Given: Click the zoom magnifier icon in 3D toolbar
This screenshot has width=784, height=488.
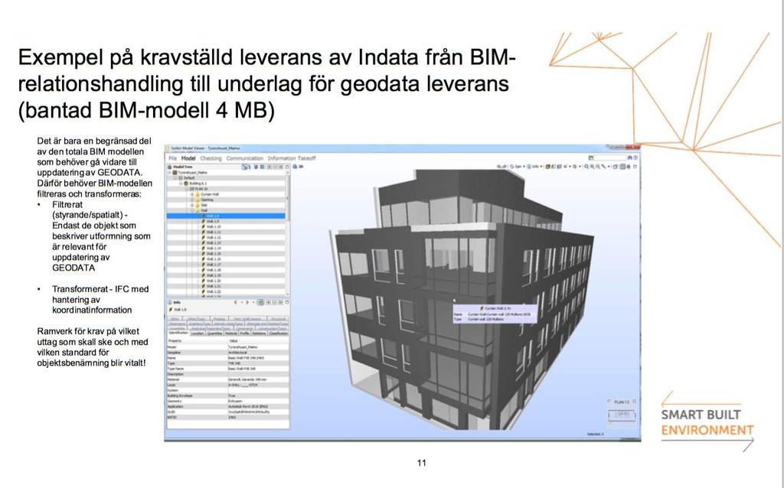Looking at the screenshot, I should pyautogui.click(x=586, y=167).
